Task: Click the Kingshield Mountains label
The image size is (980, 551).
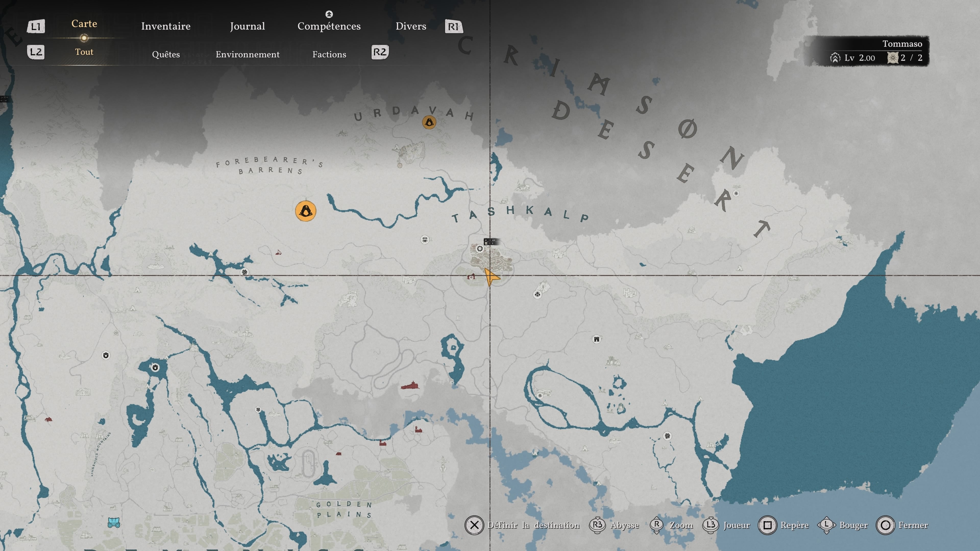Action: (x=101, y=454)
